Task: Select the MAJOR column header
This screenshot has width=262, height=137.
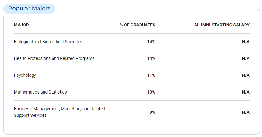Action: [x=21, y=25]
